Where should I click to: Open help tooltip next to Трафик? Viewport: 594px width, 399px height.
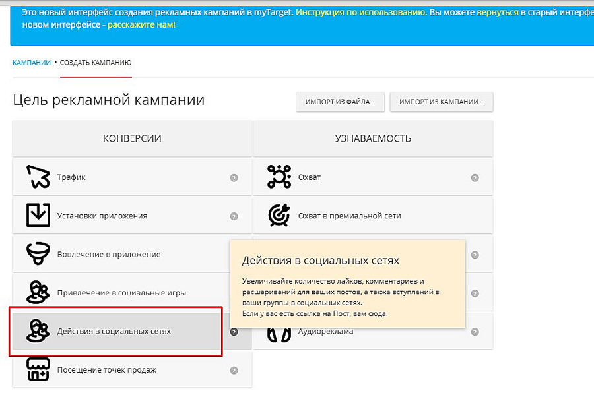click(234, 178)
